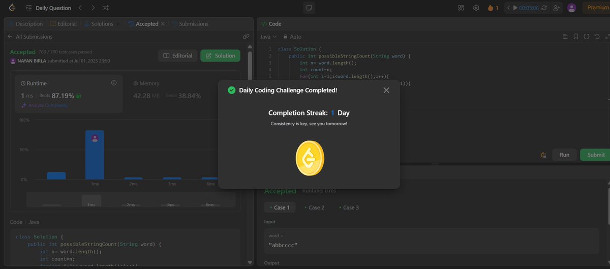Open the Java language dropdown
Image resolution: width=610 pixels, height=269 pixels.
[x=268, y=37]
